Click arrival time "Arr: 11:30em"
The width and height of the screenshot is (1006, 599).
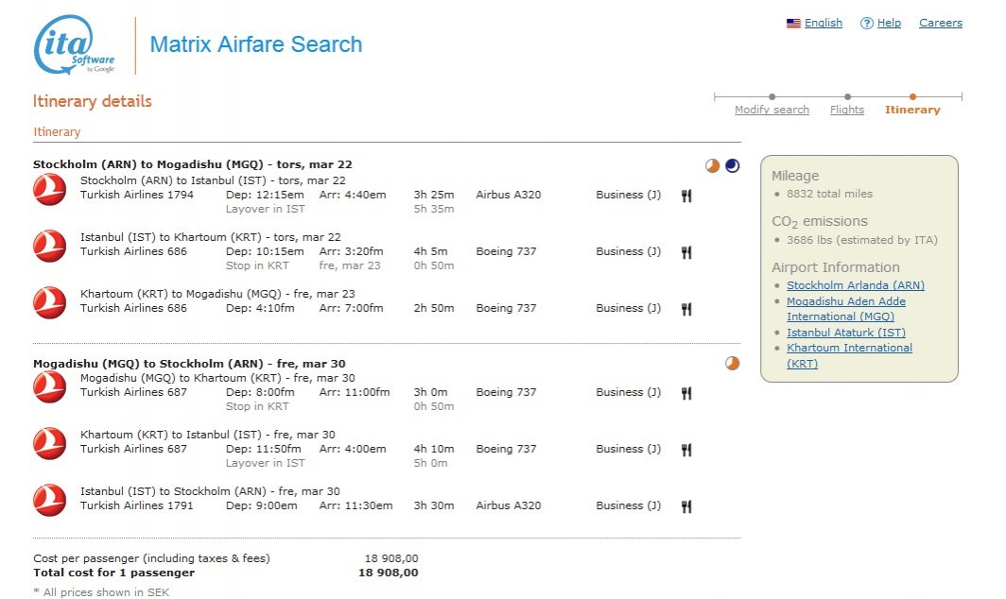tap(356, 505)
